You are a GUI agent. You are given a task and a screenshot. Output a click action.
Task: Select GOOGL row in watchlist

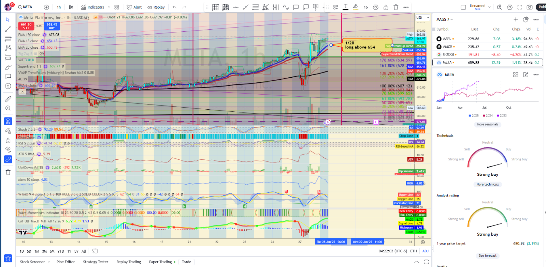488,54
